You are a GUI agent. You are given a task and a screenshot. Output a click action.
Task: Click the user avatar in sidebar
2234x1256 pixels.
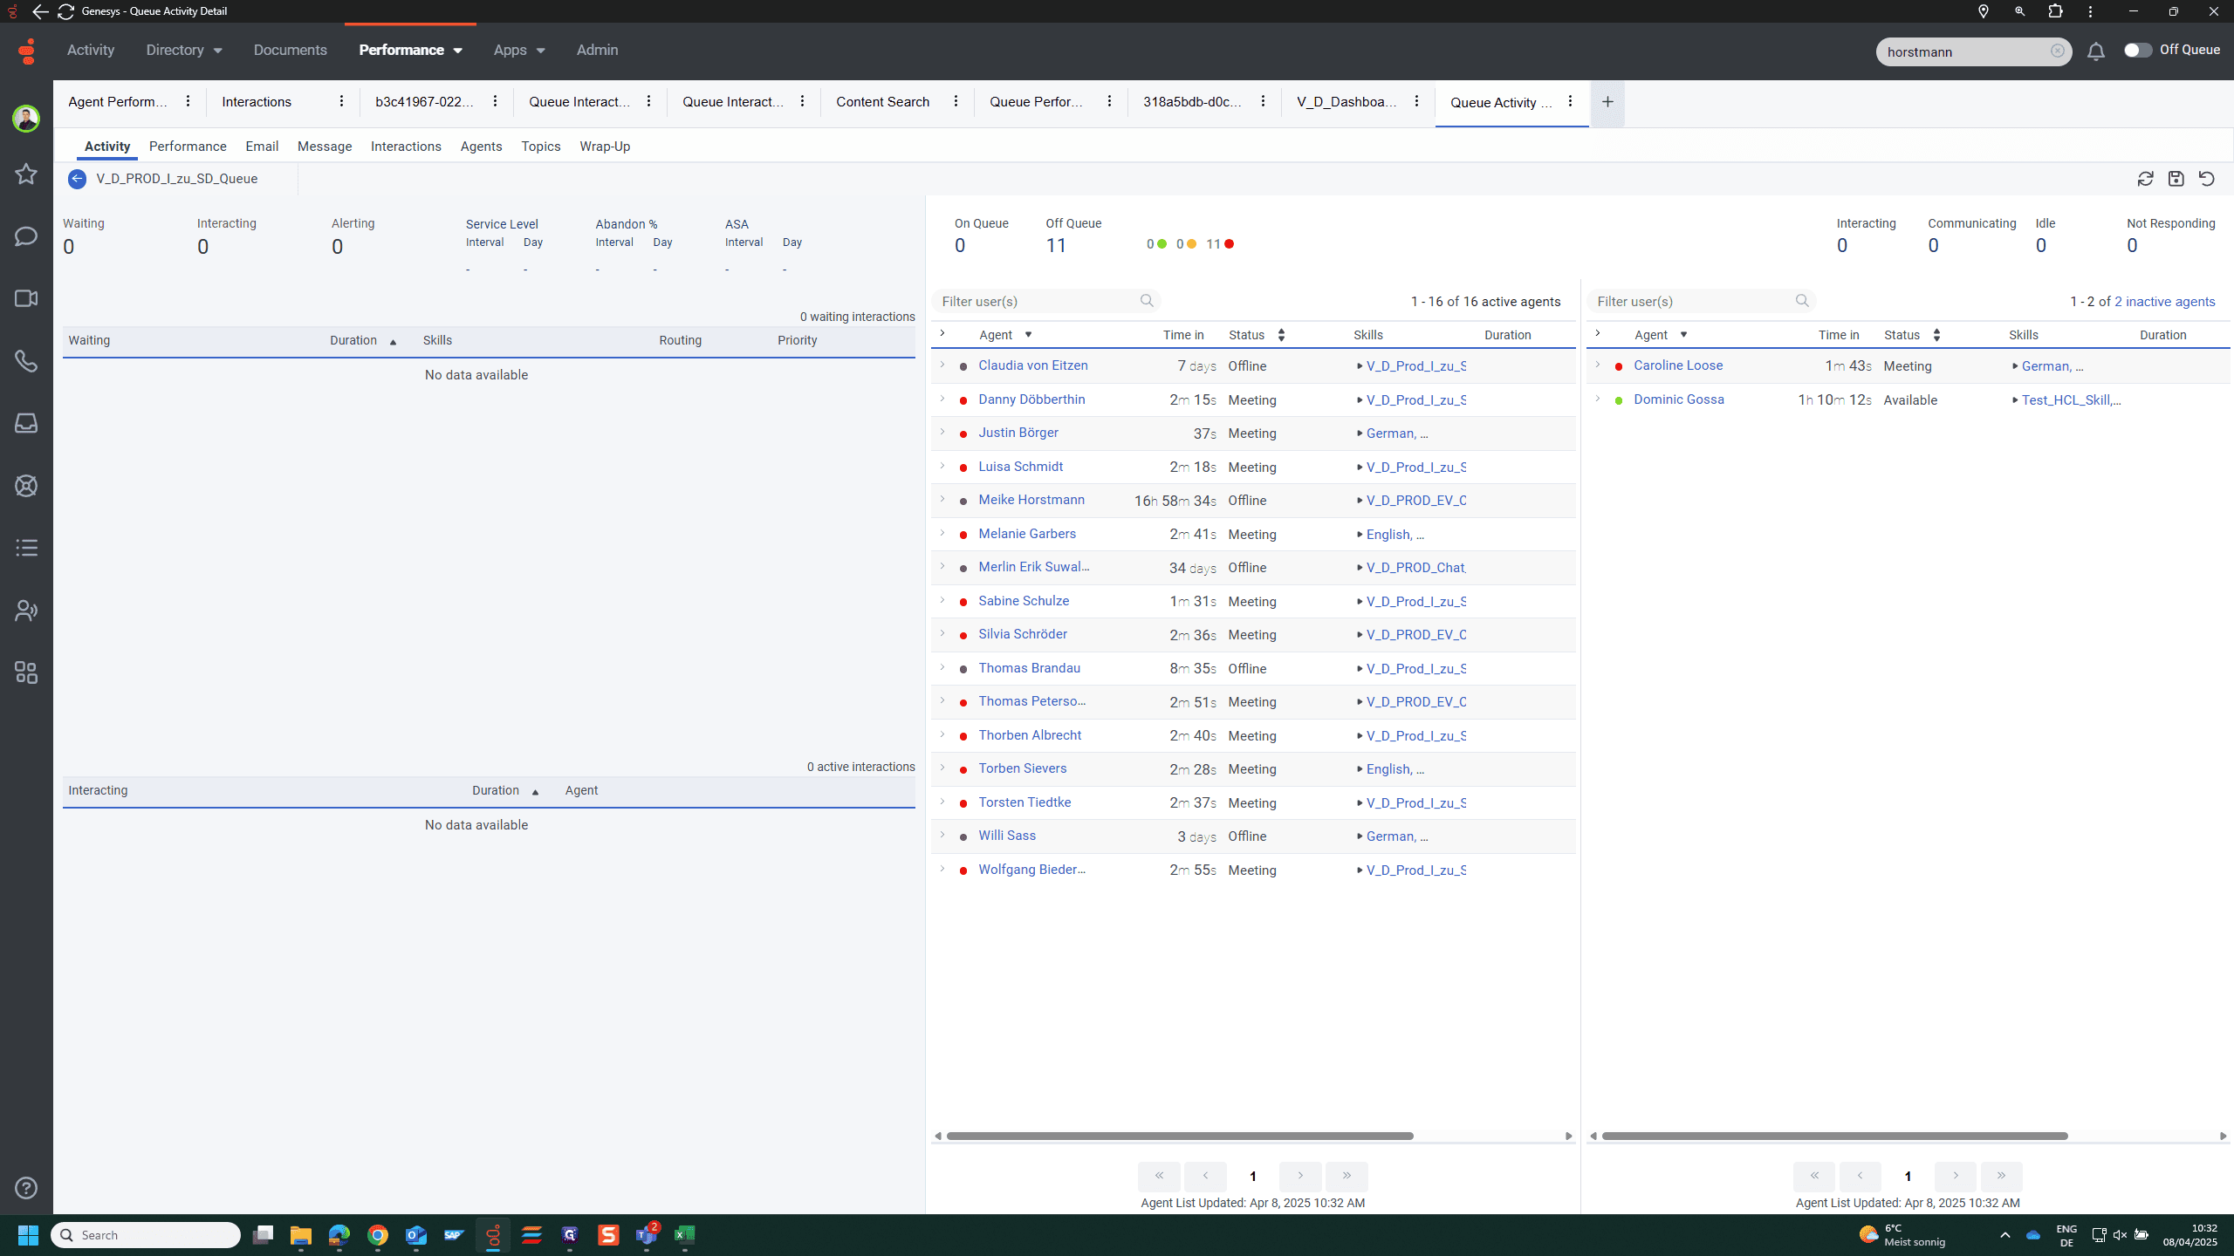coord(26,118)
